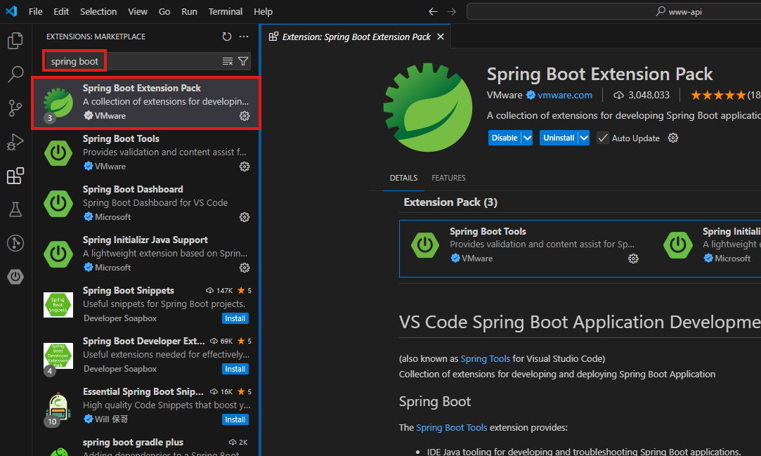This screenshot has height=456, width=761.
Task: Open the Selection menu
Action: (x=98, y=12)
